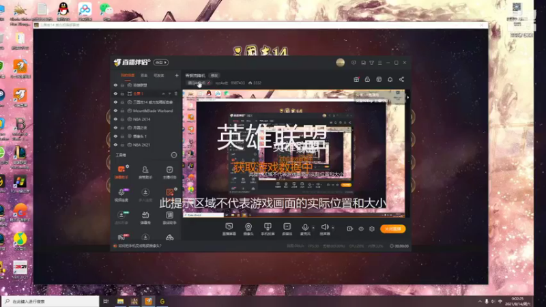The height and width of the screenshot is (307, 546).
Task: Collapse the 工具箱 toolbox panel
Action: (x=174, y=155)
